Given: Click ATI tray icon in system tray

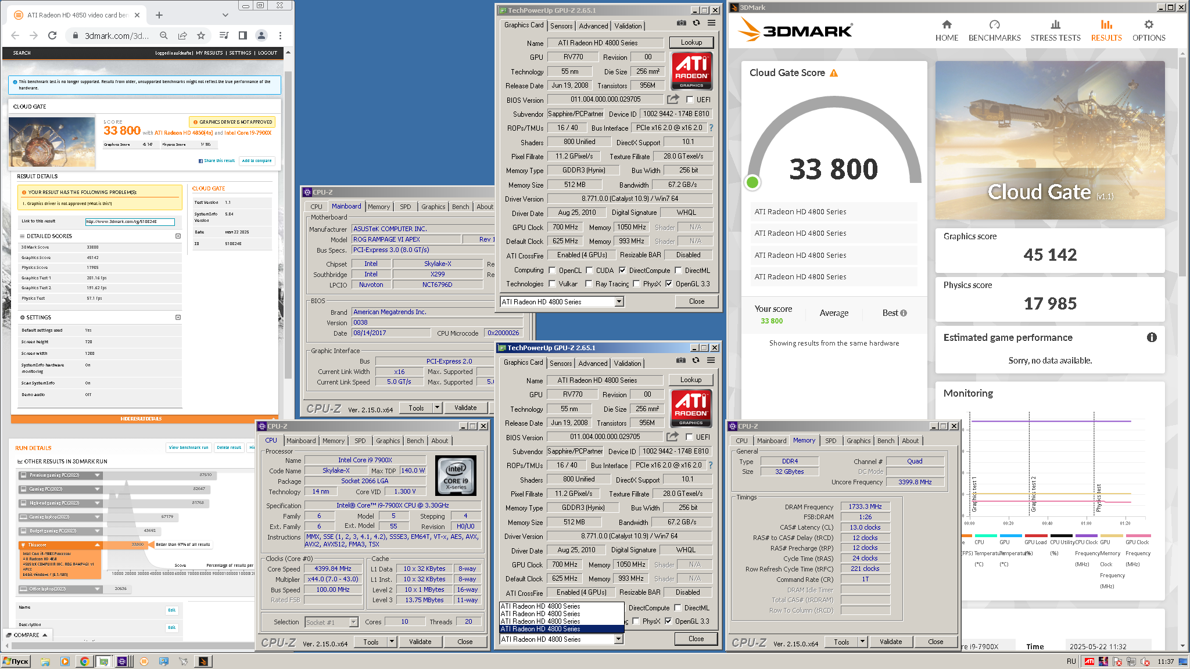Looking at the screenshot, I should click(x=1089, y=661).
